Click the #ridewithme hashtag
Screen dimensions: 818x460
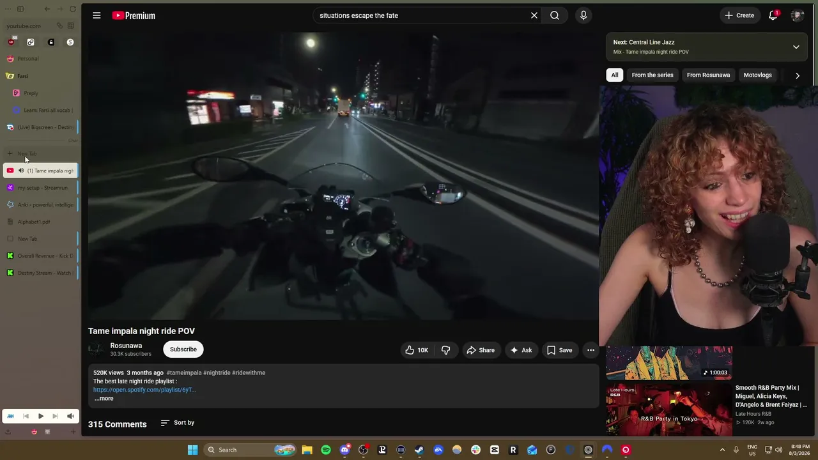(x=249, y=372)
